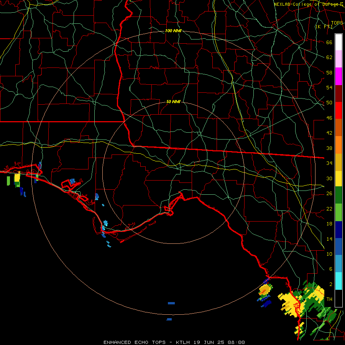
Task: Click the legend value "46"
Action: coord(329,118)
